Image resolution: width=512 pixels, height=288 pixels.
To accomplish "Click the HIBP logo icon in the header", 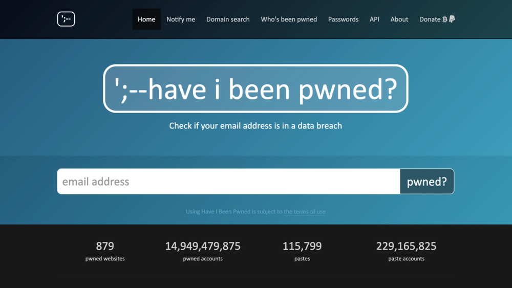I will pos(66,19).
